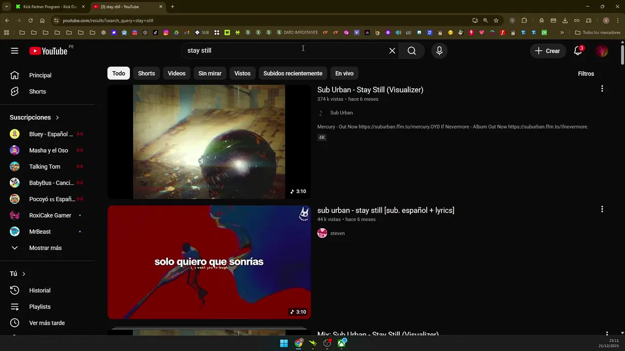This screenshot has width=625, height=351.
Task: Close the 'stay still - YouTube' tab
Action: click(x=161, y=7)
